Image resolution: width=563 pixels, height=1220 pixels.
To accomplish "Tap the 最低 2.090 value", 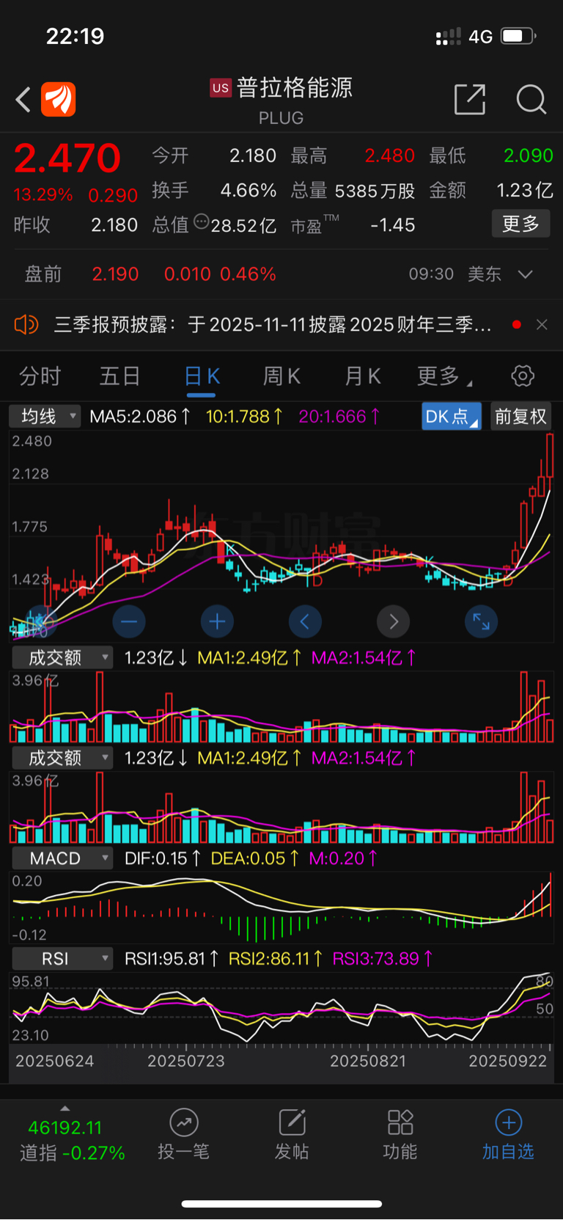I will click(491, 156).
